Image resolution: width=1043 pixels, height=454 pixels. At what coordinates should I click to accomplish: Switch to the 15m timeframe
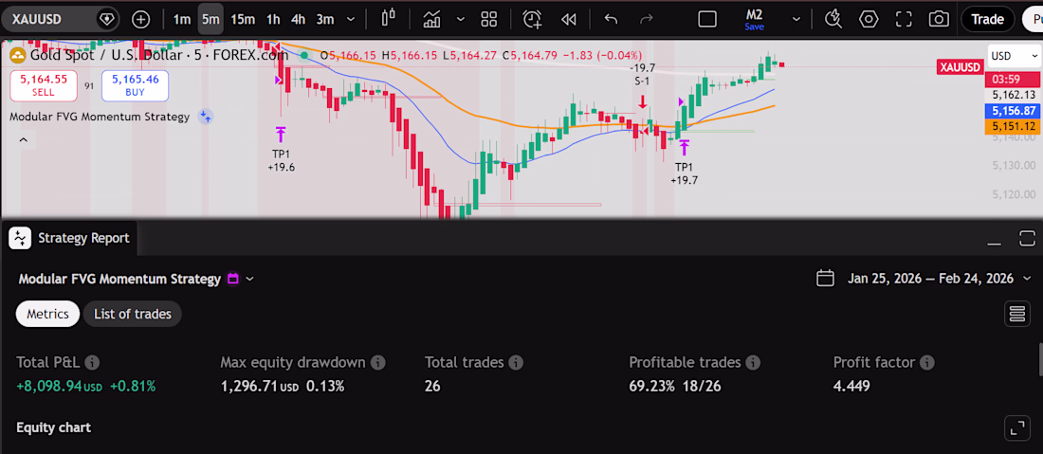point(243,19)
